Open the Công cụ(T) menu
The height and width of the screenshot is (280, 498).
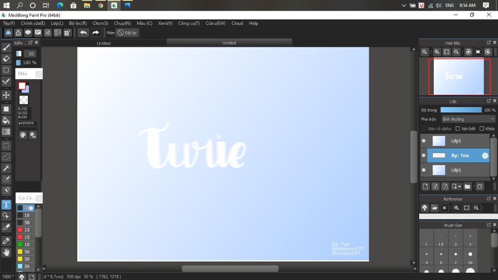(x=189, y=23)
